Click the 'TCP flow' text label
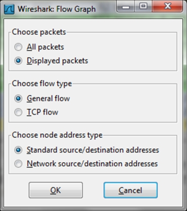187x211 pixels. (x=43, y=112)
